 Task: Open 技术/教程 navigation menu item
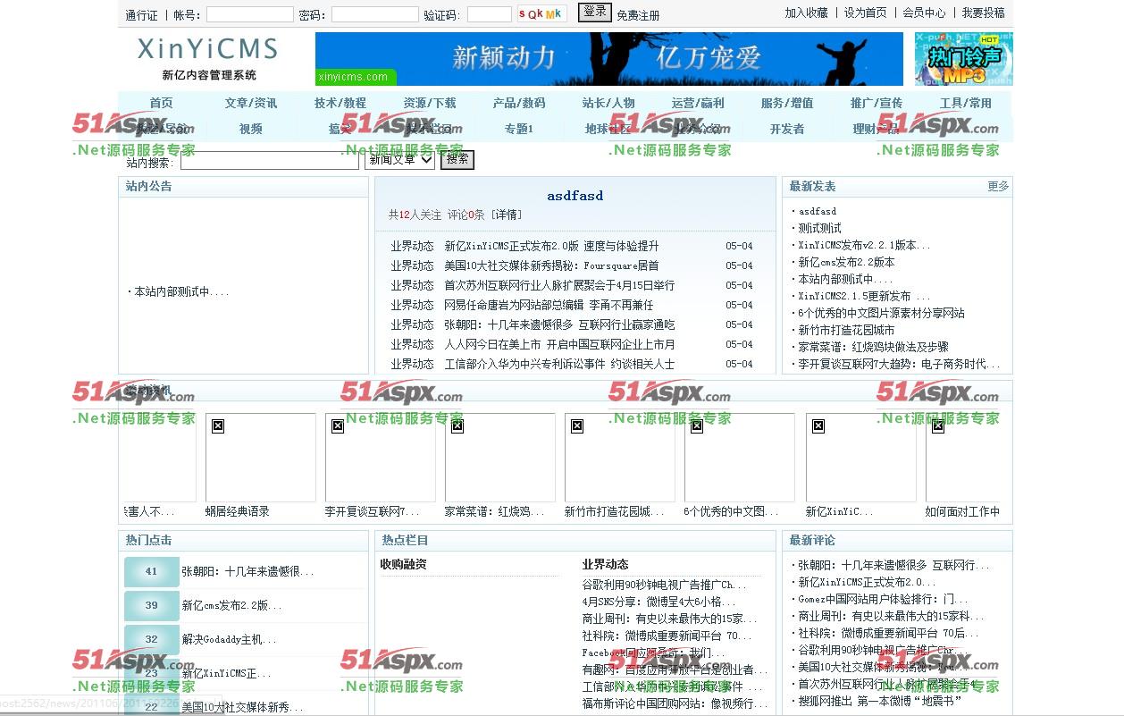340,103
